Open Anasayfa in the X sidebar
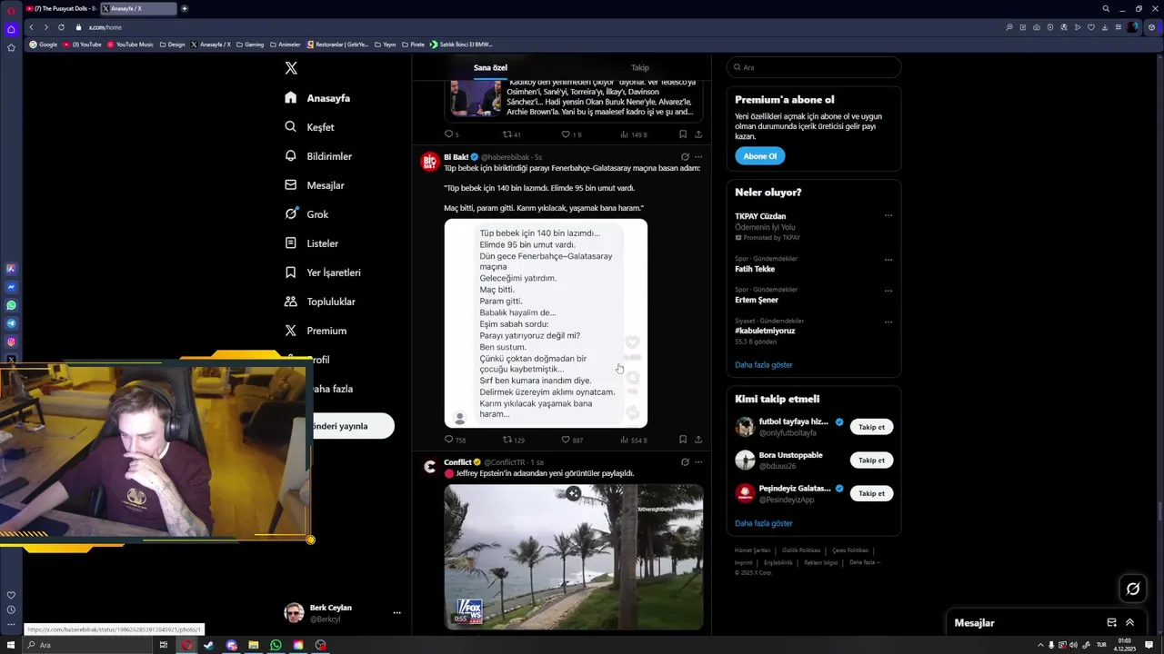The width and height of the screenshot is (1164, 654). (316, 98)
